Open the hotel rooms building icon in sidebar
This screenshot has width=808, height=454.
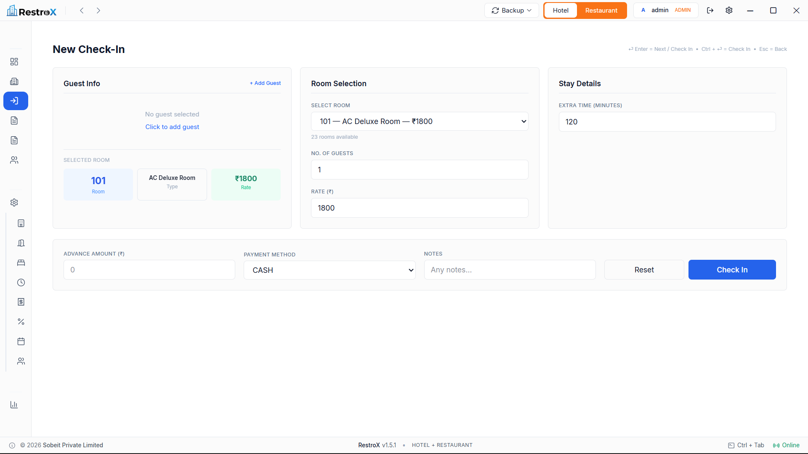[14, 82]
